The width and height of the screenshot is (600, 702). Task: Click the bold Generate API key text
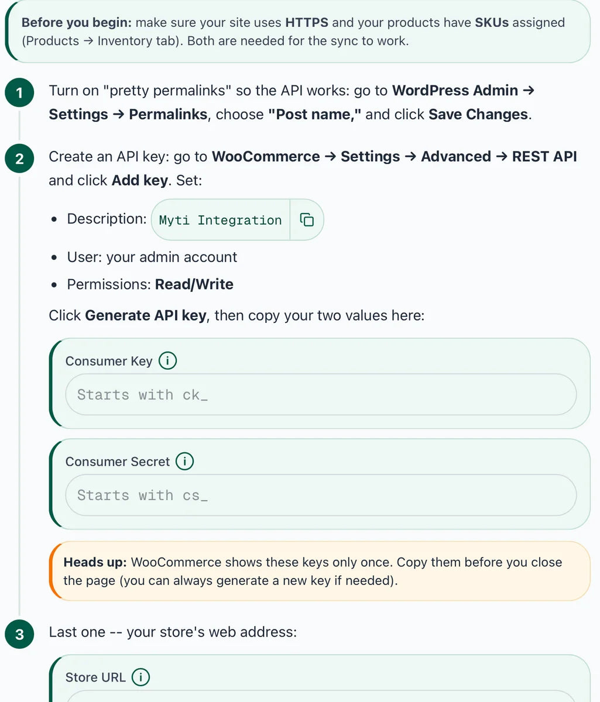[x=145, y=315]
